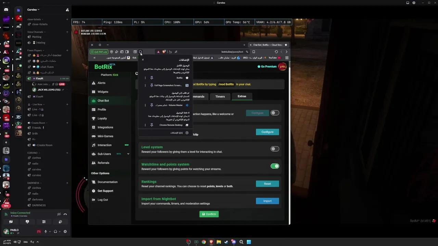Viewport: 438px width, 246px height.
Task: Click Go Premium in BotRix header
Action: click(x=267, y=67)
